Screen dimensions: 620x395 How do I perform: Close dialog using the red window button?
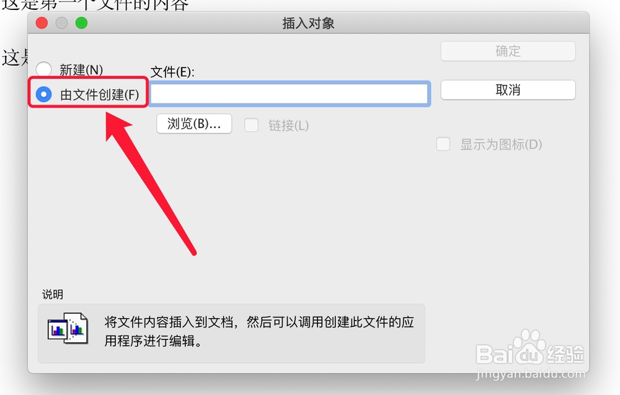pyautogui.click(x=42, y=23)
